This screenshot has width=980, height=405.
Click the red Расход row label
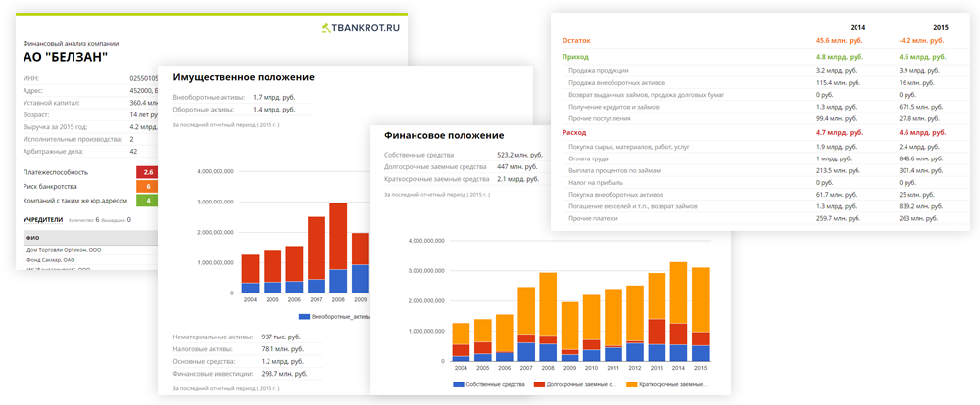coord(574,133)
